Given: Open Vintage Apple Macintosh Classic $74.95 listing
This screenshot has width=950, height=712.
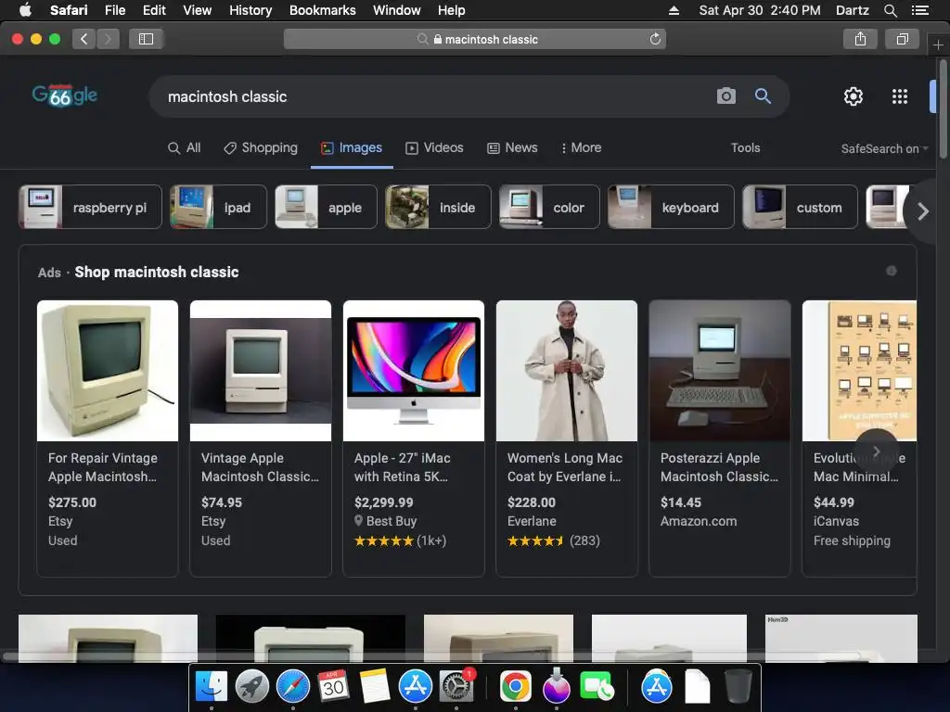Looking at the screenshot, I should pos(261,438).
